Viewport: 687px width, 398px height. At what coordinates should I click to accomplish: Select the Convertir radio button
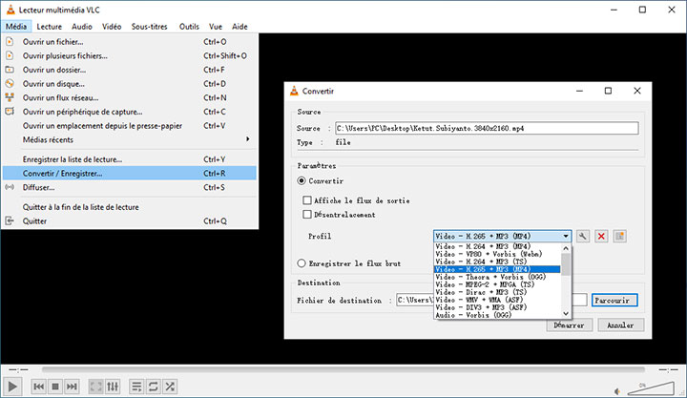(x=302, y=180)
